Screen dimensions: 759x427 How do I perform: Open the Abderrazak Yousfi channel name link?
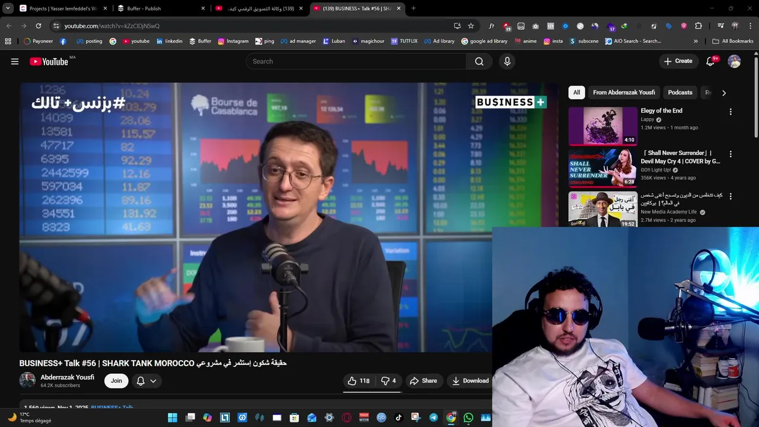[x=67, y=377]
